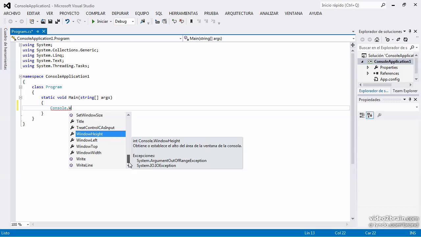
Task: Select TreatControlCAsInput in the IntelliSense list
Action: [97, 128]
